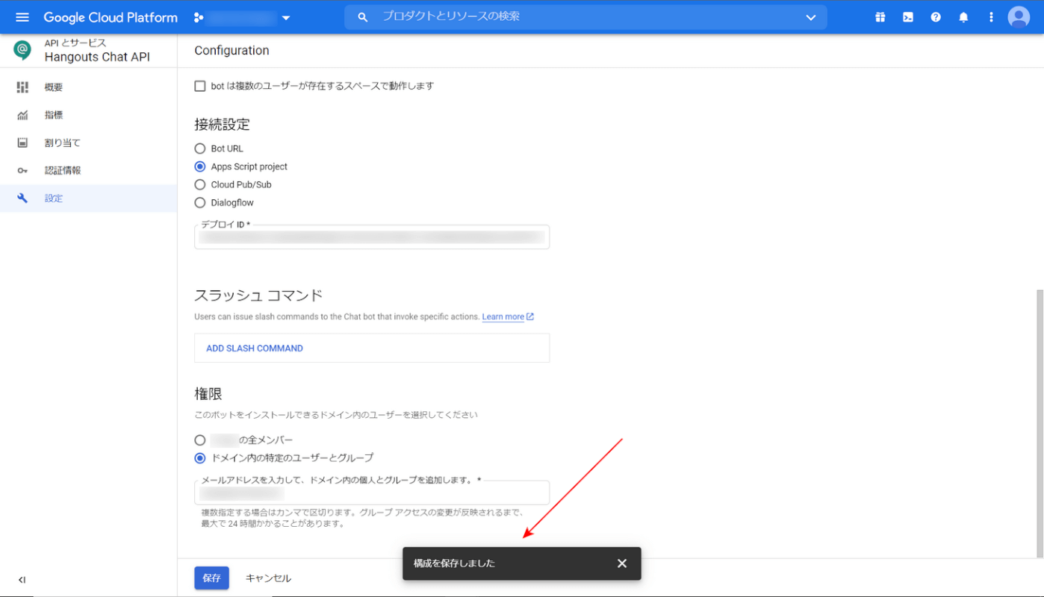
Task: Select Apps Script project option
Action: (199, 166)
